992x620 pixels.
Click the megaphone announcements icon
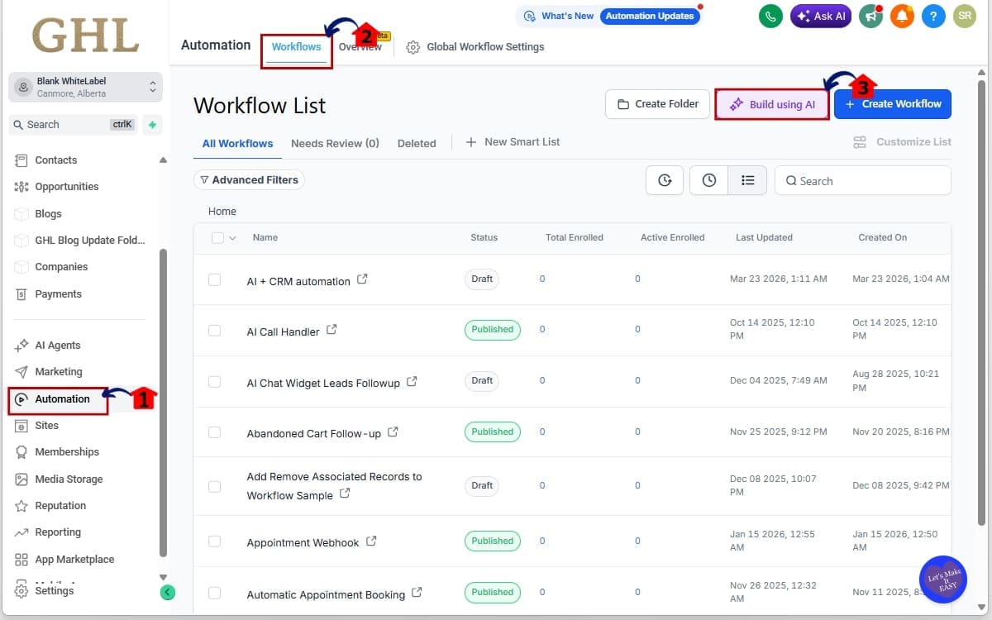tap(870, 16)
